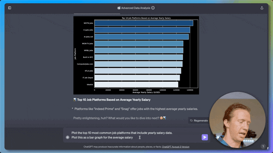
Task: Click 'ChatGPT may produce inaccurate information' disclaimer
Action: click(x=122, y=147)
